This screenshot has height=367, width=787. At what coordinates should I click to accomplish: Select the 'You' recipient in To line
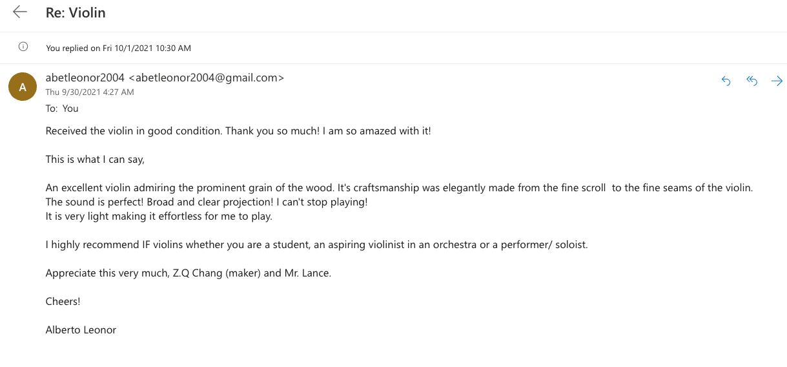(x=70, y=109)
